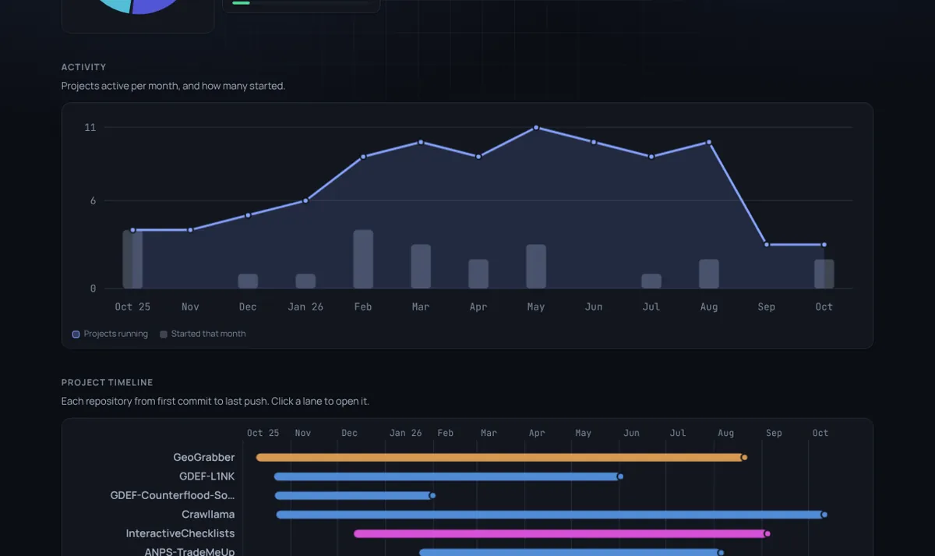Click the Aug started-that-month bar
The height and width of the screenshot is (556, 935).
(709, 274)
